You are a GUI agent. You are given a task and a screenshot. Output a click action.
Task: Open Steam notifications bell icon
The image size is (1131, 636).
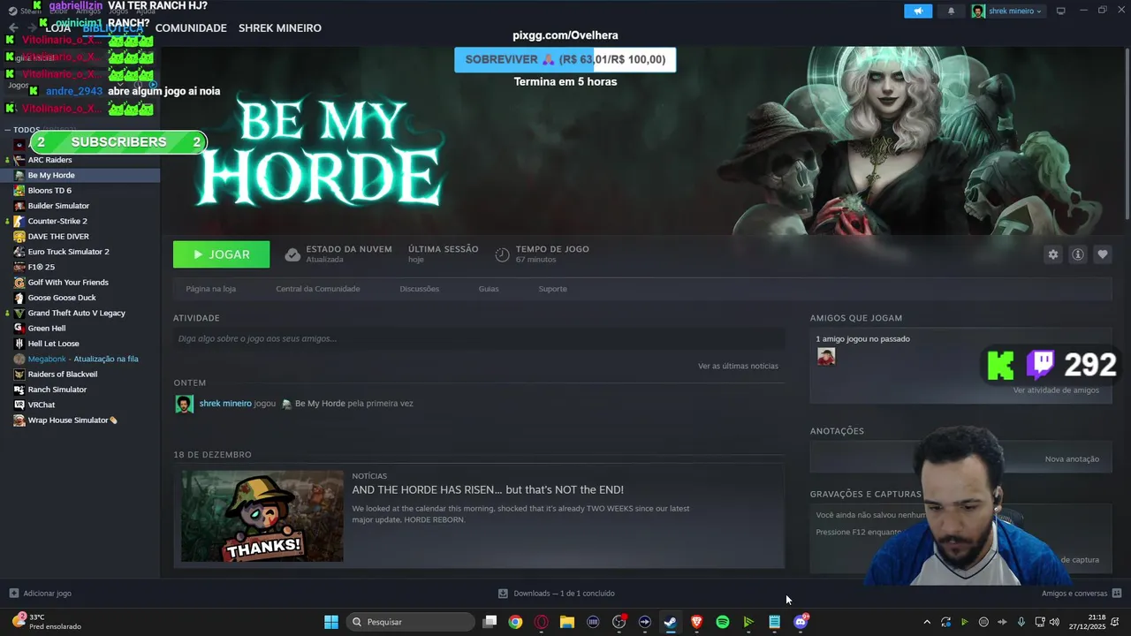pyautogui.click(x=952, y=11)
